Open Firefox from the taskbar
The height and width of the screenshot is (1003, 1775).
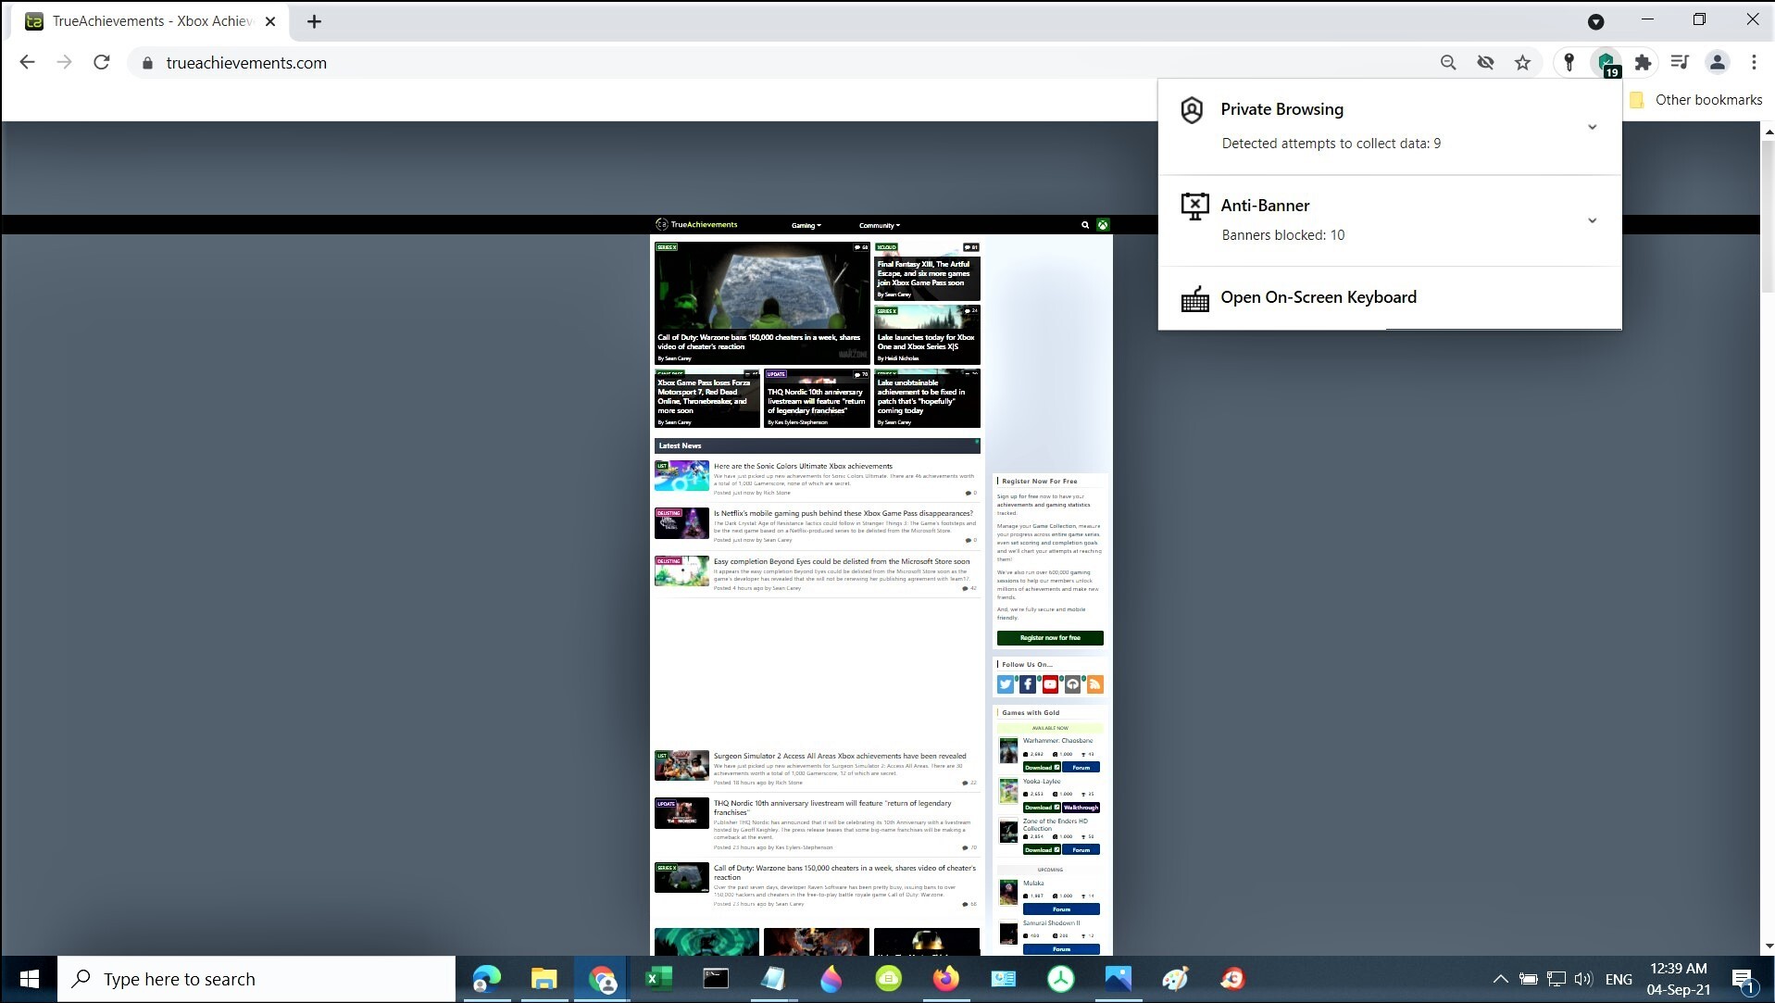[x=945, y=979]
